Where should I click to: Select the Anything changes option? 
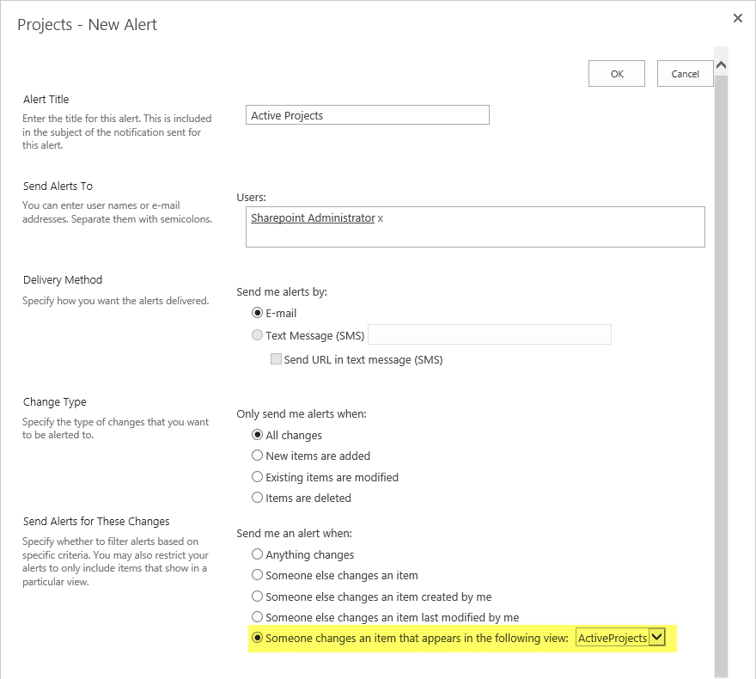pos(257,554)
